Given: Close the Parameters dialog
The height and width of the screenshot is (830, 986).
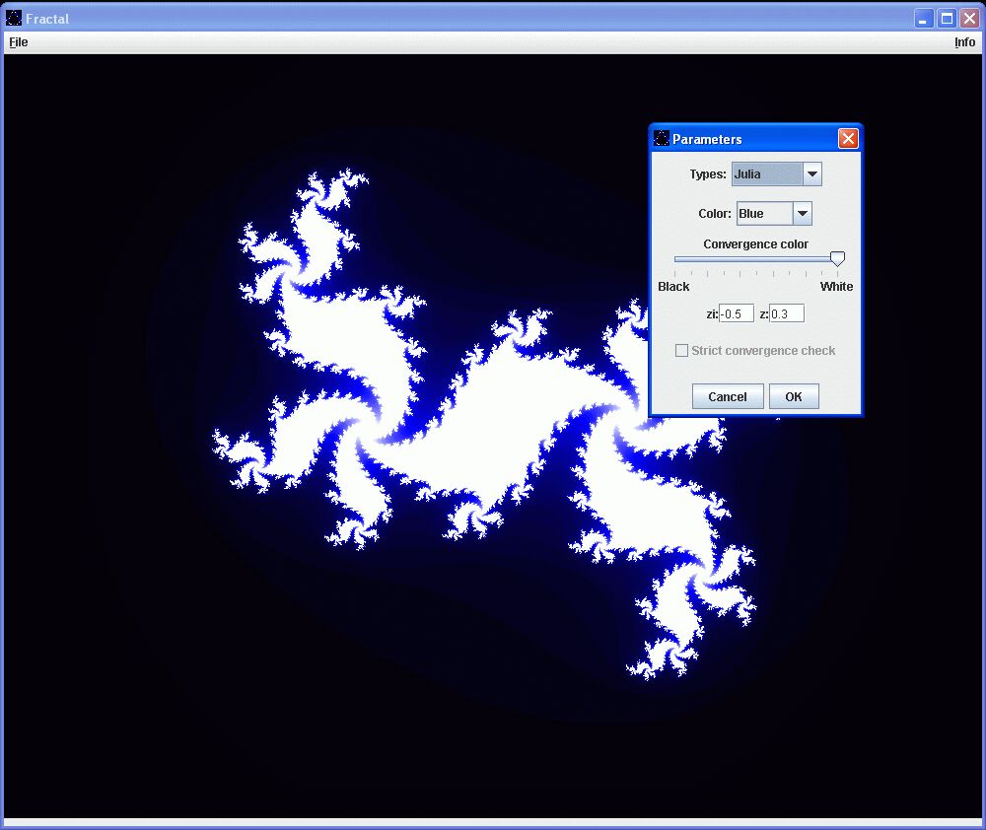Looking at the screenshot, I should [848, 139].
